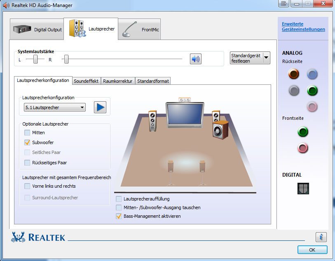Click the subwoofer in room diagram
The height and width of the screenshot is (261, 335).
point(220,130)
